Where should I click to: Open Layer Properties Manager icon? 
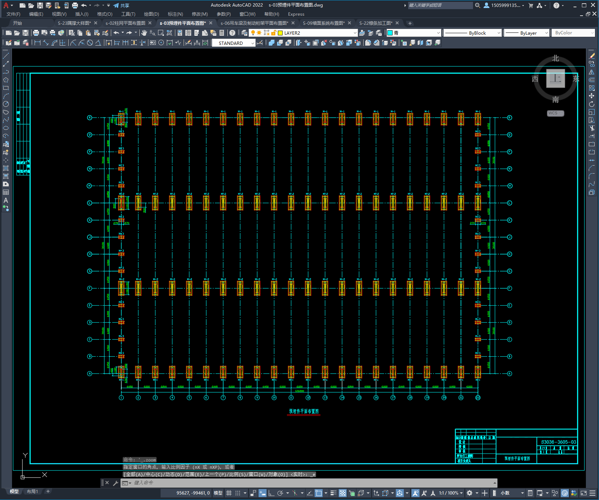click(x=244, y=33)
